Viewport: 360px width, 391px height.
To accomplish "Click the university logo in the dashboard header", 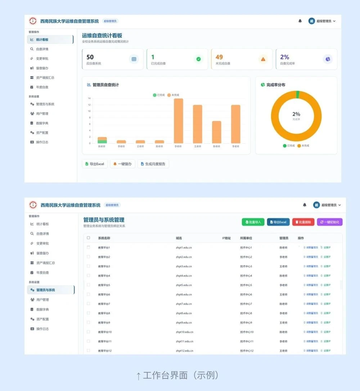I will pos(33,21).
